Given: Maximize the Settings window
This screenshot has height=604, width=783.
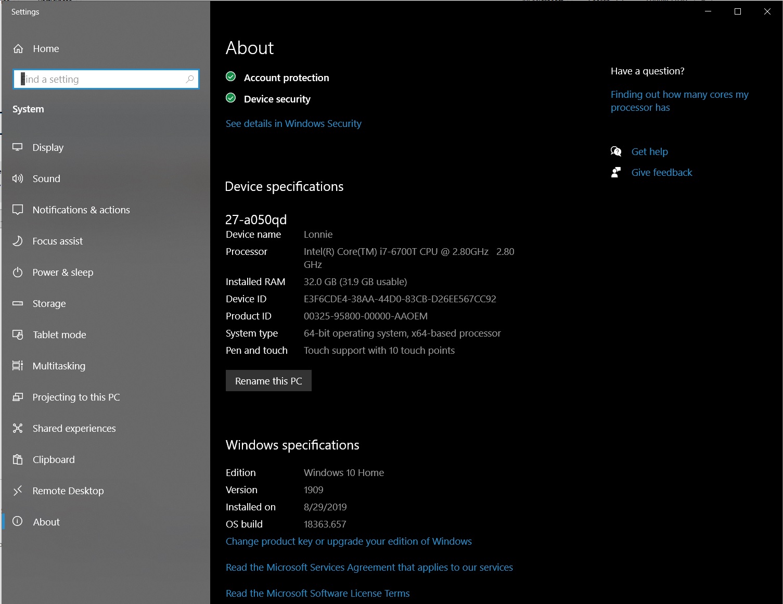Looking at the screenshot, I should coord(737,11).
